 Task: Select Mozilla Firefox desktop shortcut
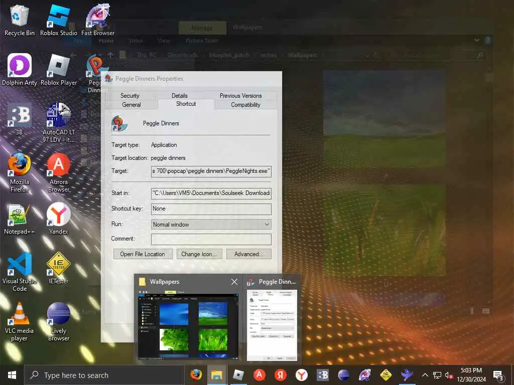20,172
